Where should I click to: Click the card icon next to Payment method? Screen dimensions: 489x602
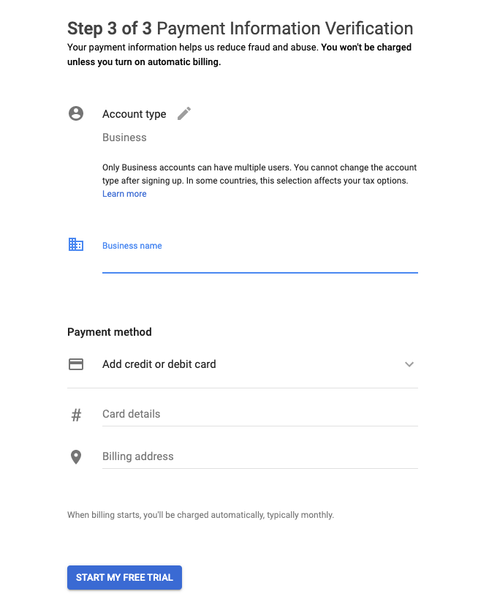pos(76,364)
